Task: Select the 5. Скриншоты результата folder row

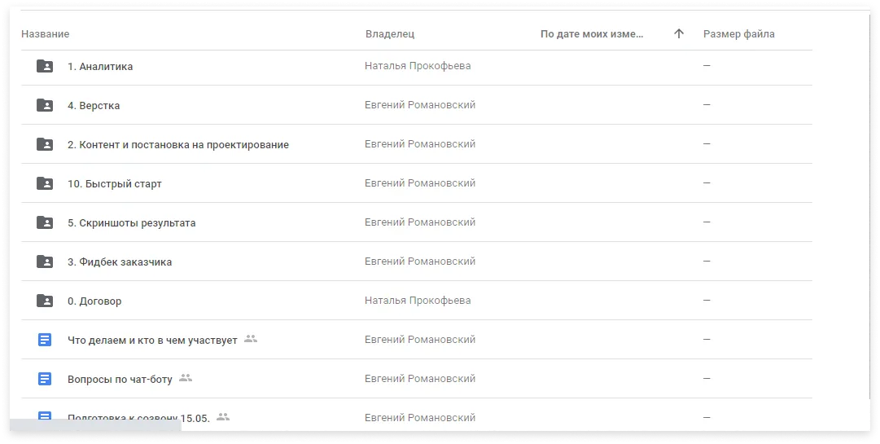Action: [417, 222]
